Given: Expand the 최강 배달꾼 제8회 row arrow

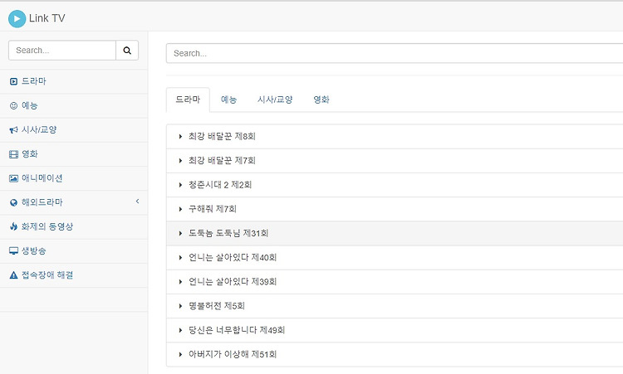Looking at the screenshot, I should [x=180, y=137].
